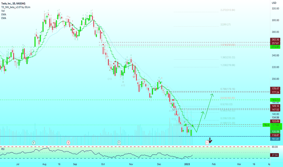
Task: Click the 149.10 price label
Action: point(275,106)
